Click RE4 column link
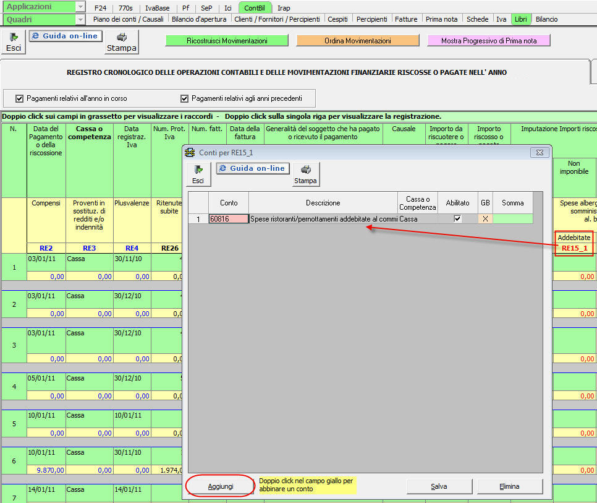Screen dimensions: 597x503 [132, 248]
